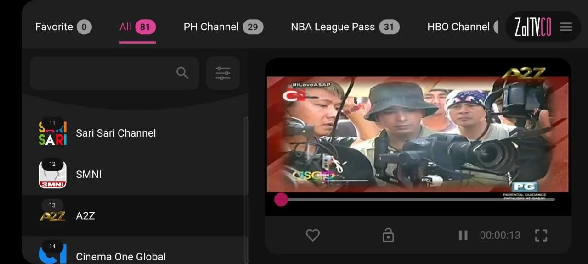This screenshot has height=264, width=588.
Task: Click the Cinema One Global logo
Action: coord(52,253)
